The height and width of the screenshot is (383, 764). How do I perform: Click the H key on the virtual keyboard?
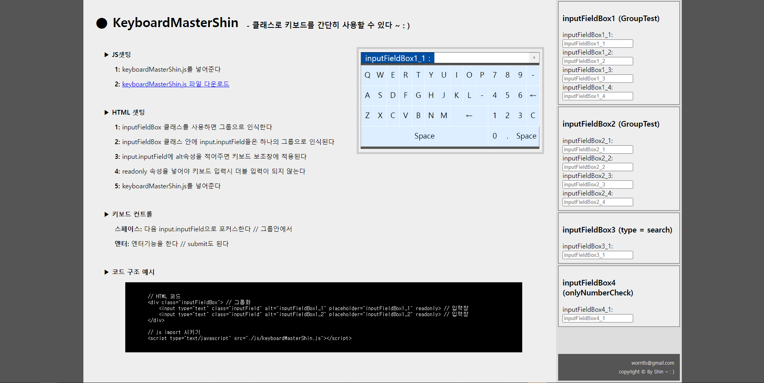click(x=431, y=95)
